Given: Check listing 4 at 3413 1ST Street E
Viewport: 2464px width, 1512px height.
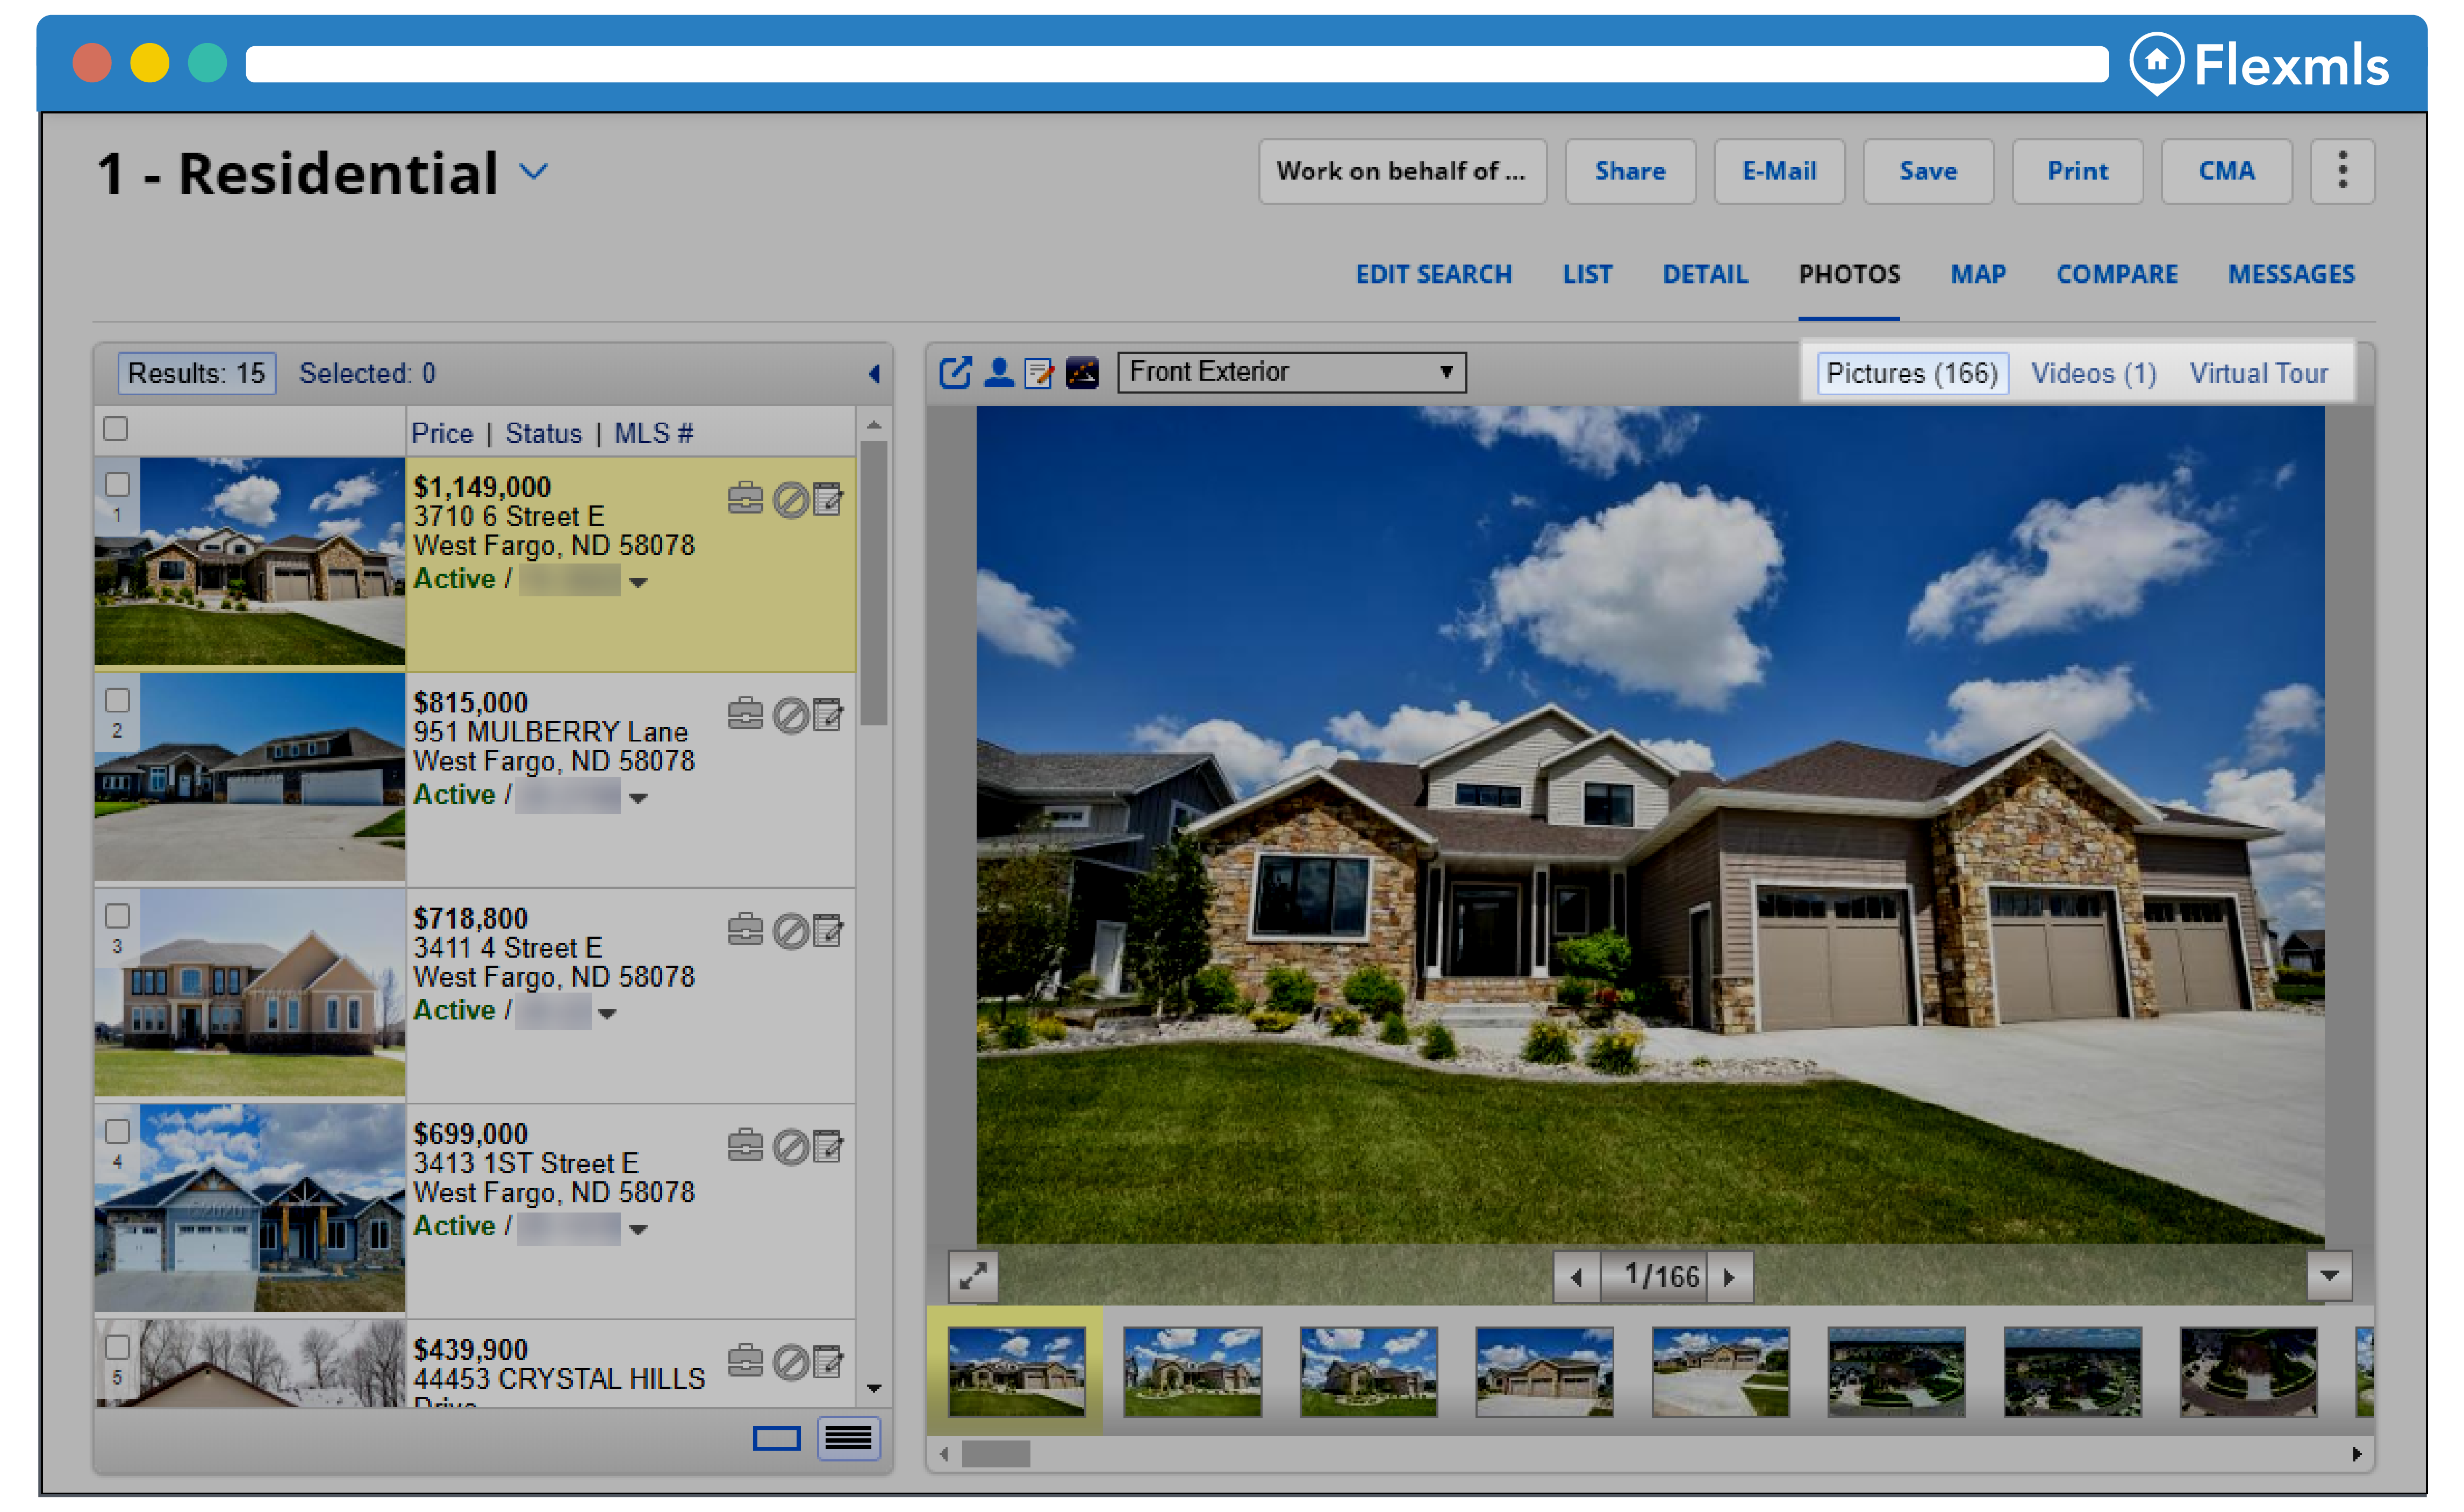Looking at the screenshot, I should (118, 1131).
